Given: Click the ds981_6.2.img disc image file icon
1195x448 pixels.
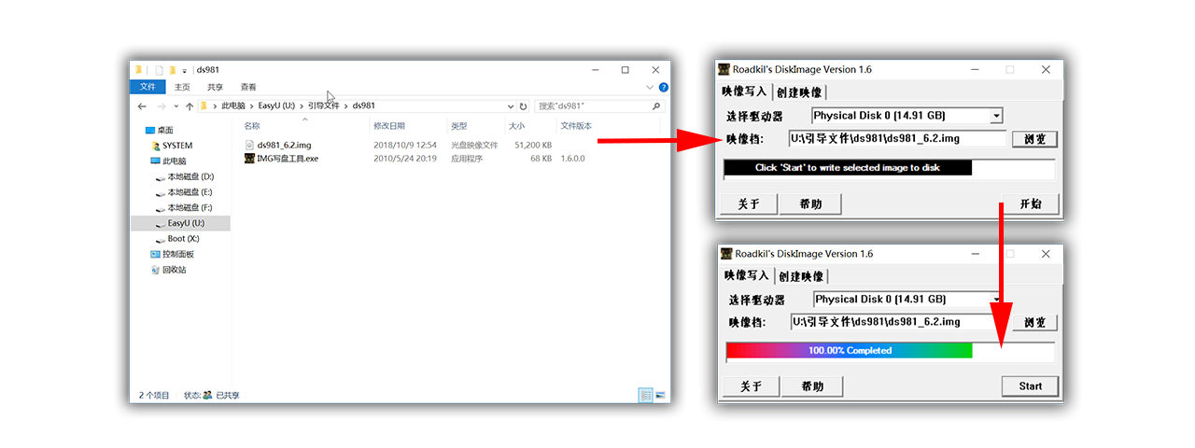Looking at the screenshot, I should 249,146.
